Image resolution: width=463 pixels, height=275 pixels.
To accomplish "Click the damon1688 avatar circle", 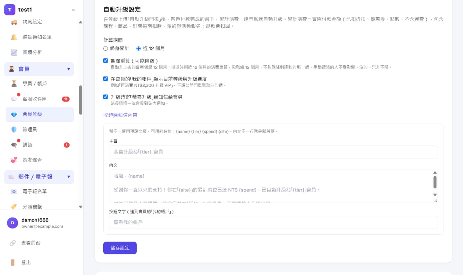I will (x=13, y=223).
